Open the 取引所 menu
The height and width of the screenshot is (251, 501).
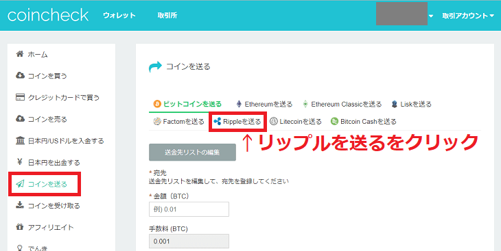pos(167,15)
